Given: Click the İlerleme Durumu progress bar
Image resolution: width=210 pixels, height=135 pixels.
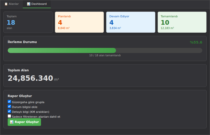Looking at the screenshot, I should pos(105,50).
